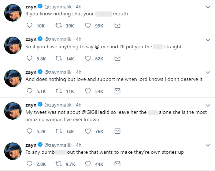Reply to the tweet with 2.8K replies

point(29,164)
